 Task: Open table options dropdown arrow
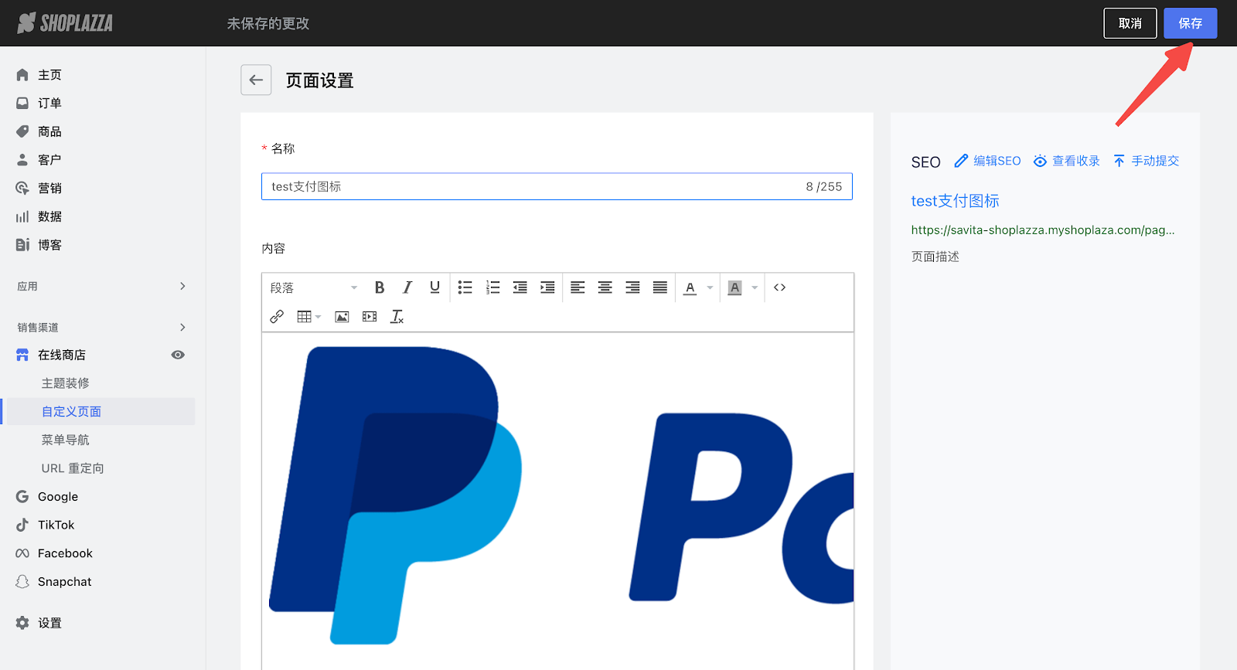318,317
